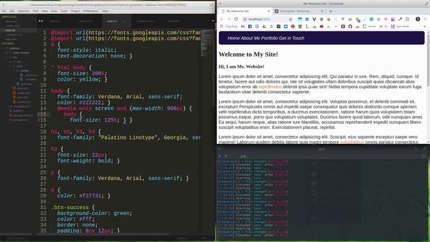Open a new Chromium tab

331,11
